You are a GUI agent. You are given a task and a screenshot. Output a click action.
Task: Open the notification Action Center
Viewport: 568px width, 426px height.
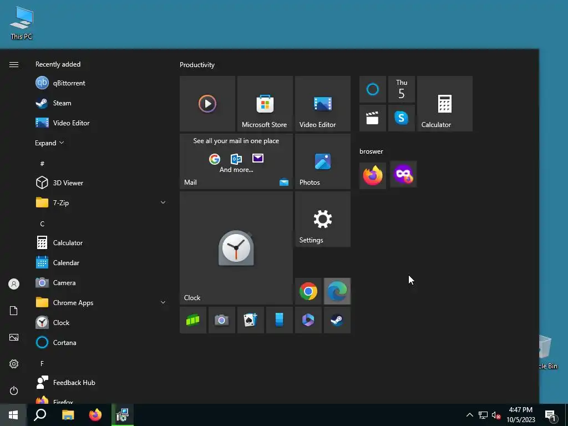pyautogui.click(x=551, y=415)
